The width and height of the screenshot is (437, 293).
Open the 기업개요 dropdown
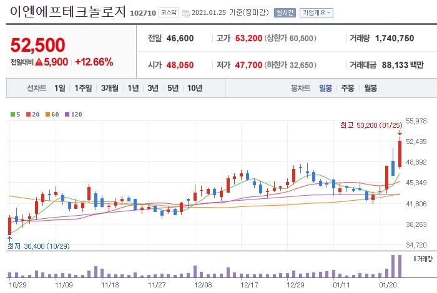pyautogui.click(x=317, y=13)
